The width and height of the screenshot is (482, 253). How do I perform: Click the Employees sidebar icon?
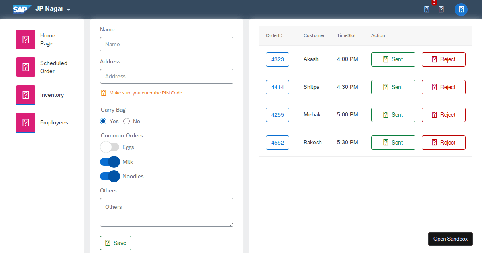click(x=25, y=122)
